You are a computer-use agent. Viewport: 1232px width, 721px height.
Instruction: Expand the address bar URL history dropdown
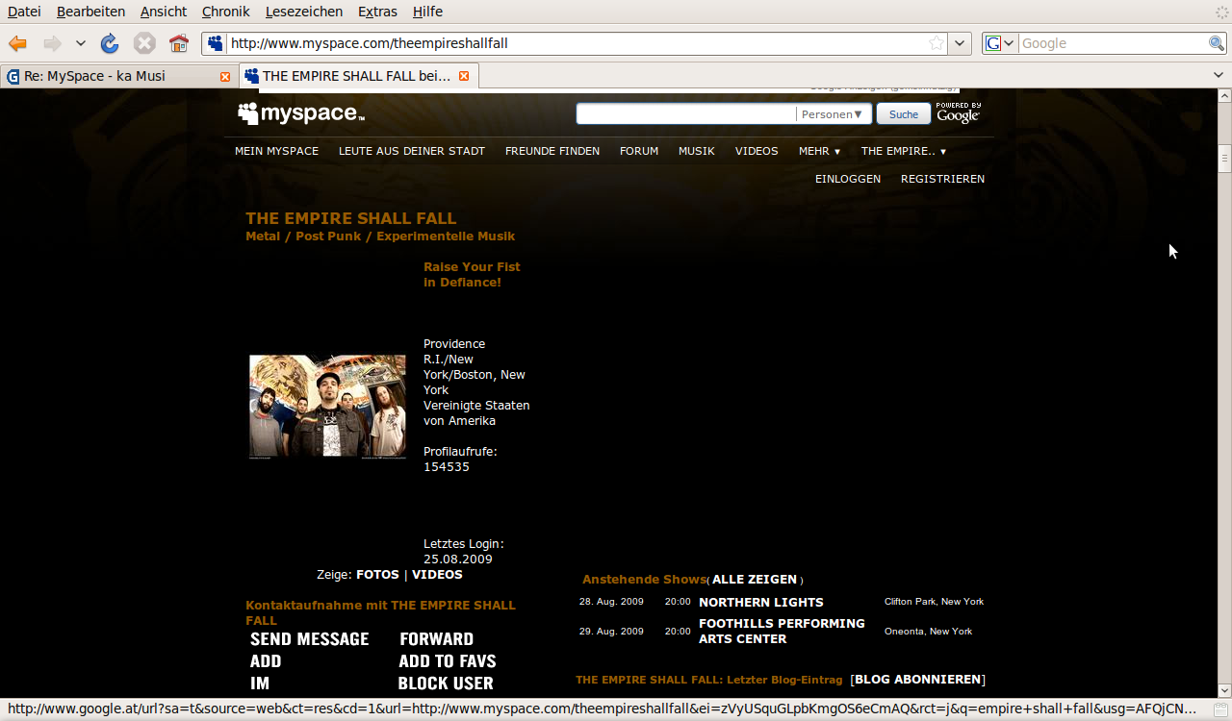click(960, 43)
